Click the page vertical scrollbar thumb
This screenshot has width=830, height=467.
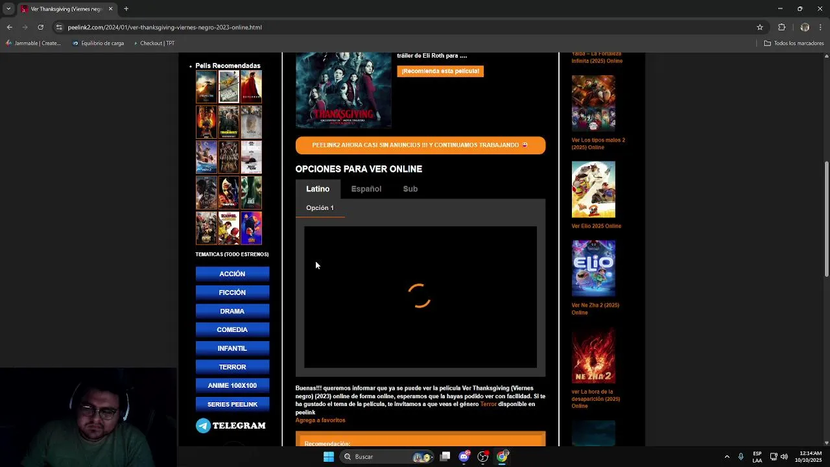point(826,219)
